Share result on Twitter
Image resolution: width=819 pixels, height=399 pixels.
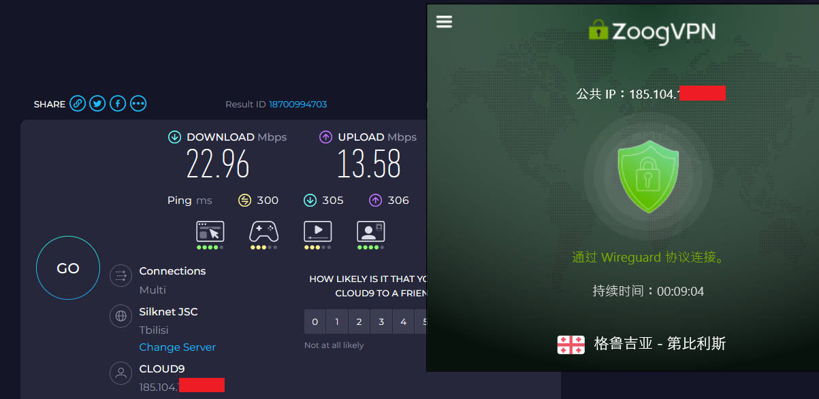coord(98,104)
